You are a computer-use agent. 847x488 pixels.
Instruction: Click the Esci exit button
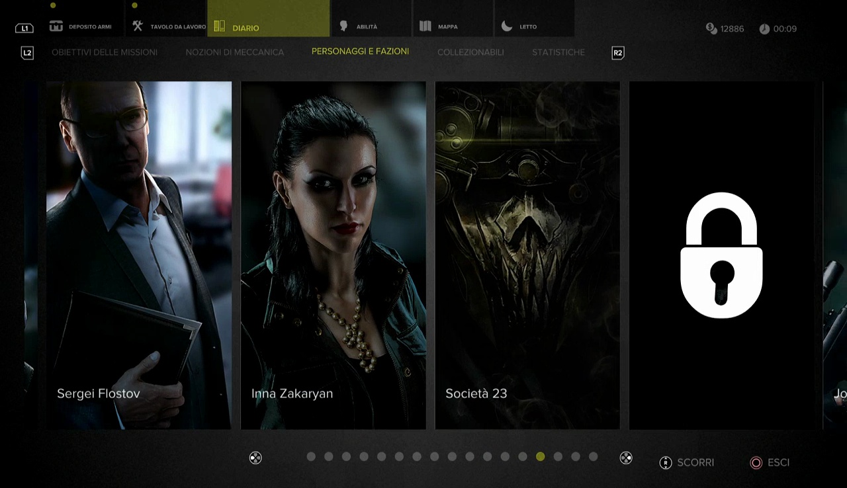tap(770, 463)
